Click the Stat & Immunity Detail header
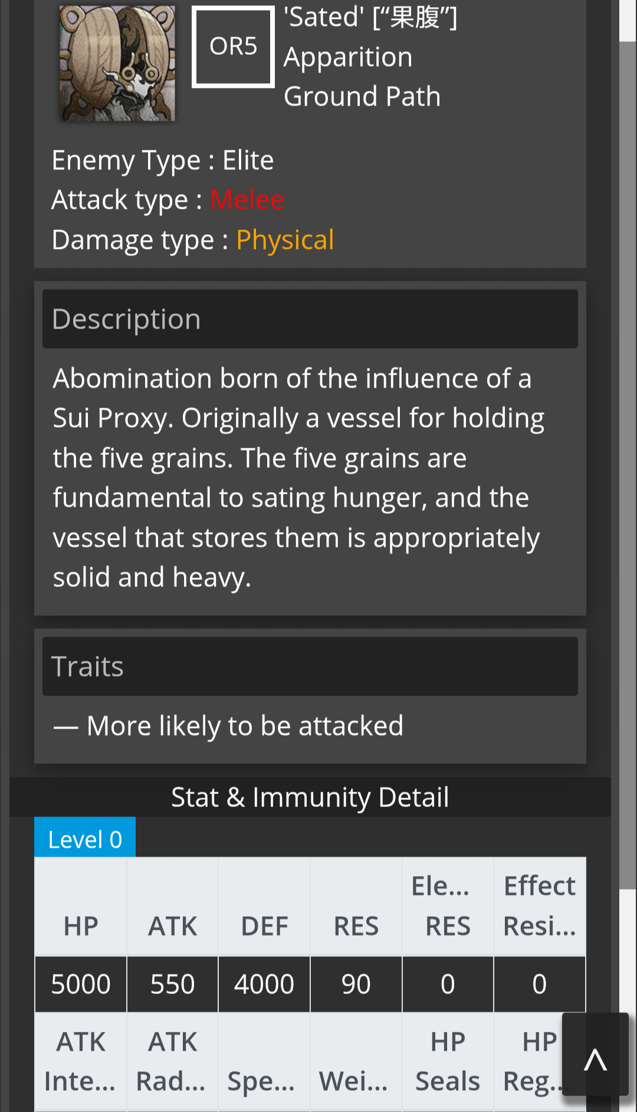This screenshot has width=637, height=1112. (310, 797)
